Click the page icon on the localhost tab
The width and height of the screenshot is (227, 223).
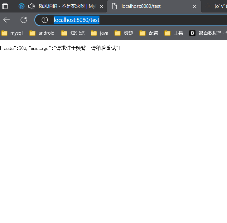pos(114,6)
